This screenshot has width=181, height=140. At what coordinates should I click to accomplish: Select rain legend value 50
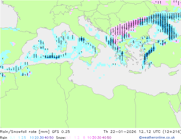pos(51,138)
